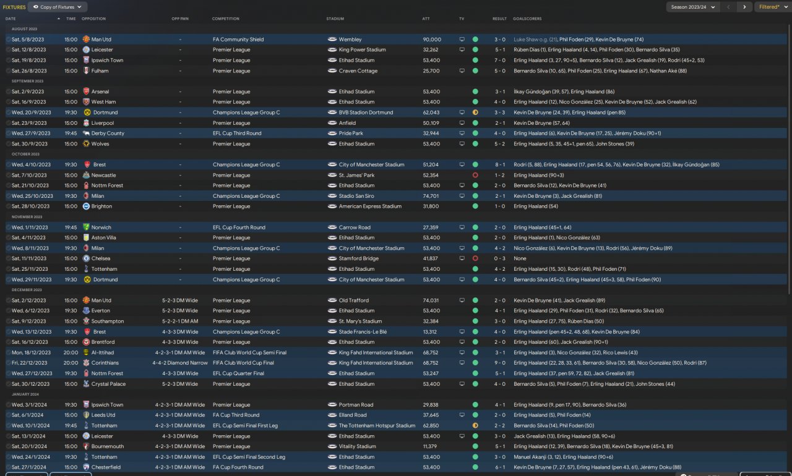The image size is (792, 476).
Task: Click the 8 - 1 result against Brest
Action: [x=499, y=165]
